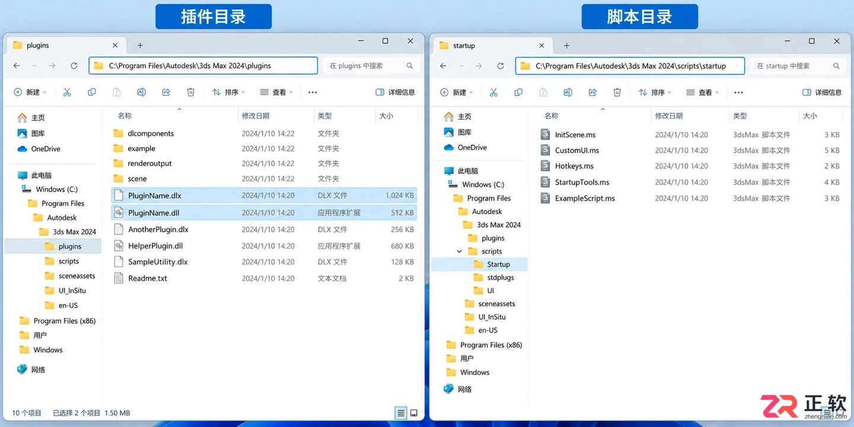The height and width of the screenshot is (427, 854).
Task: Click the Cut icon in startup window toolbar
Action: (x=493, y=92)
